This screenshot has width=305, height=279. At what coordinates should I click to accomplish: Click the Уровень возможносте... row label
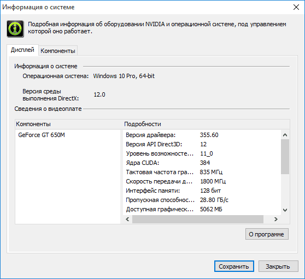tap(160, 153)
